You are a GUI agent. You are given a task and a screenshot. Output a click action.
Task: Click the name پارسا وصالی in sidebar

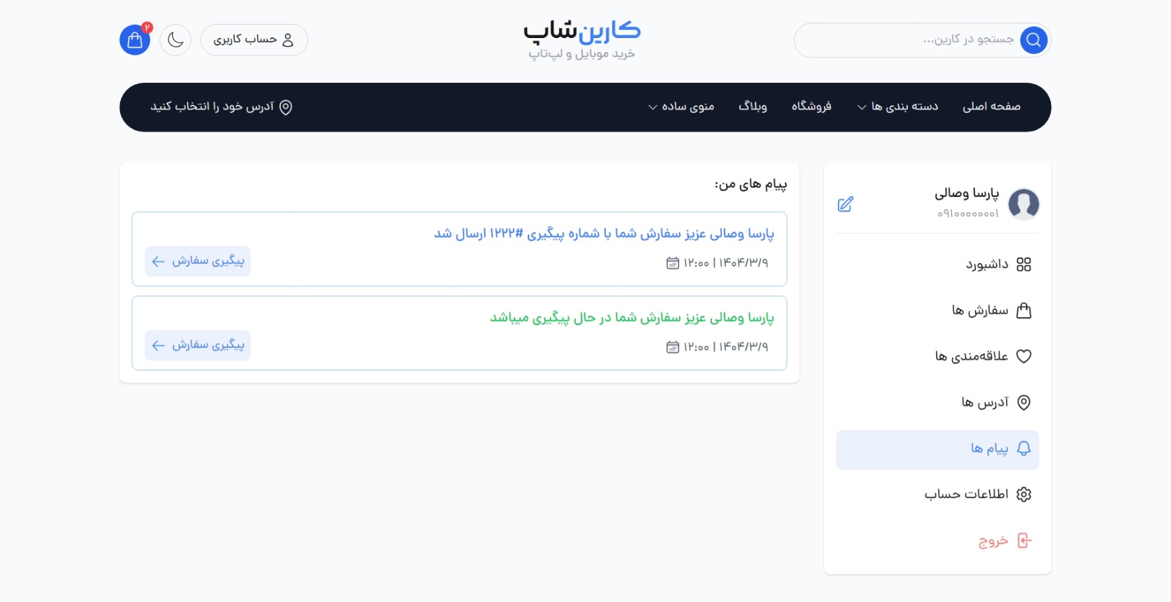967,194
